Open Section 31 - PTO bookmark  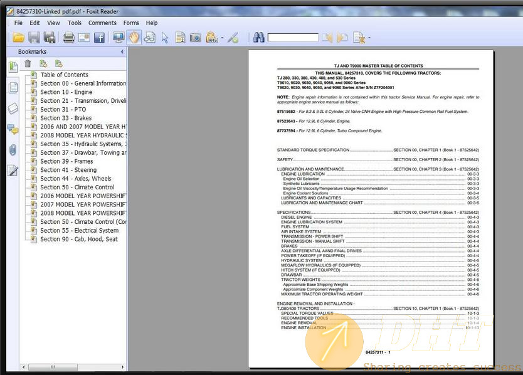pyautogui.click(x=63, y=110)
